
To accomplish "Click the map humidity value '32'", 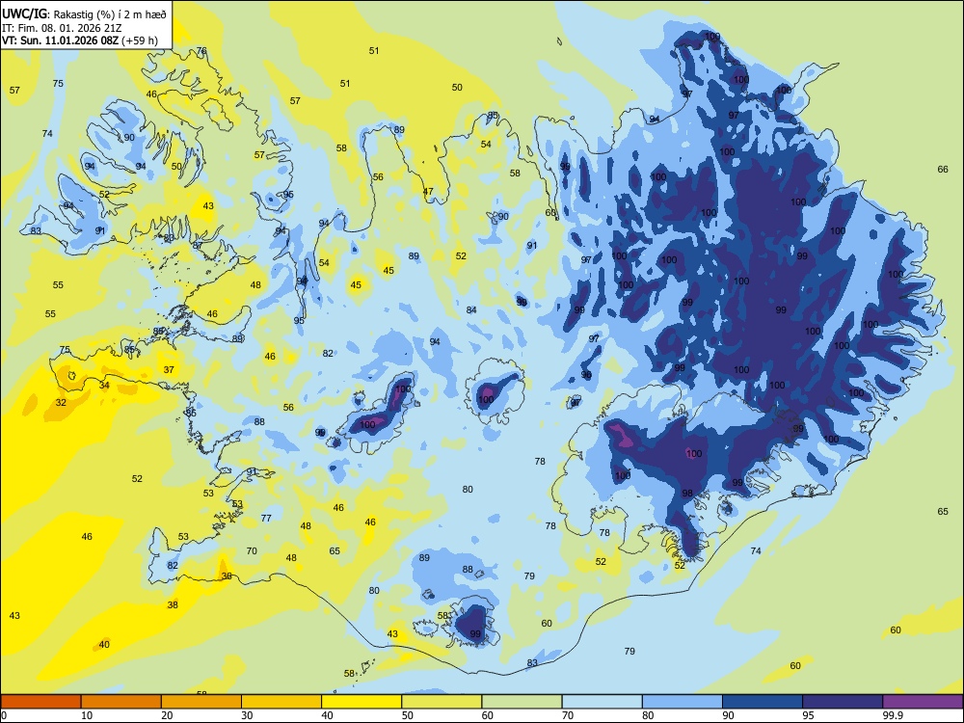I will tap(61, 403).
